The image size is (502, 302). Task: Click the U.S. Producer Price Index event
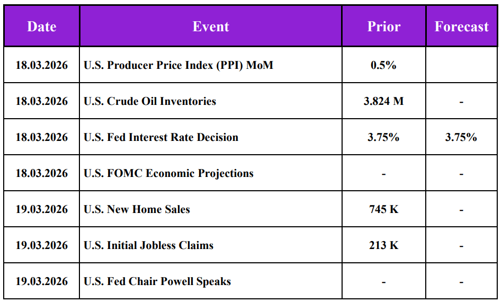click(178, 65)
